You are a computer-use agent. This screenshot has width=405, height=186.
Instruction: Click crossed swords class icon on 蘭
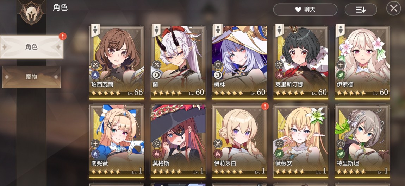point(156,64)
